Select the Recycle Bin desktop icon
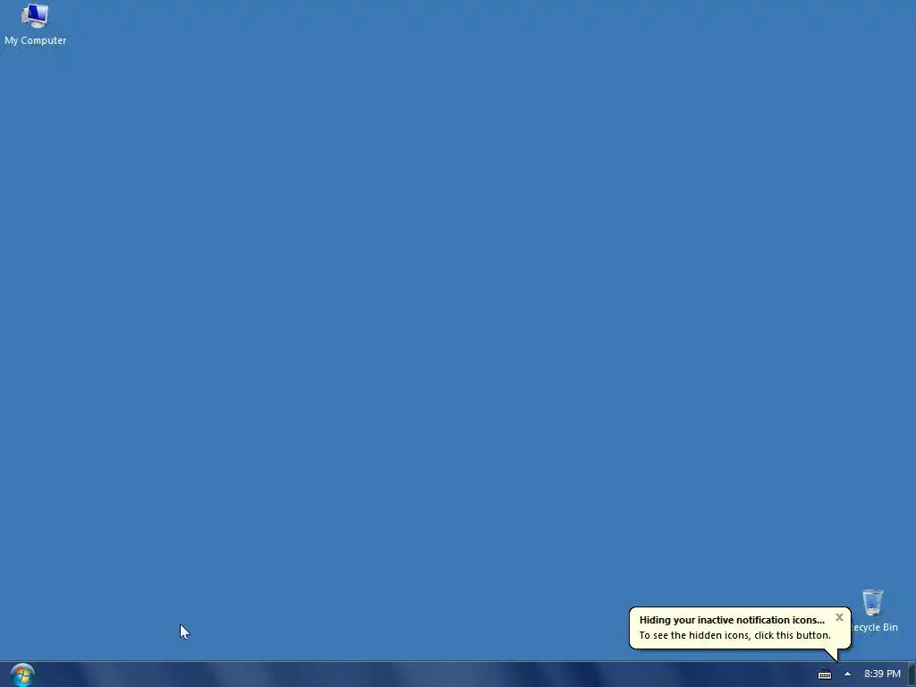 pos(872,602)
